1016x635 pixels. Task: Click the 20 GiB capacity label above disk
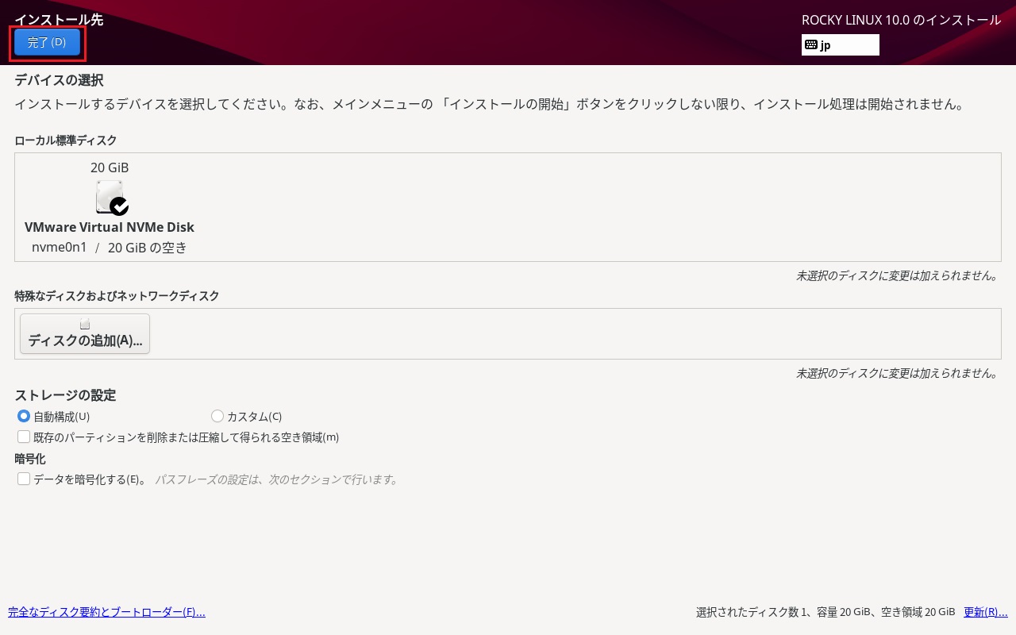tap(110, 167)
